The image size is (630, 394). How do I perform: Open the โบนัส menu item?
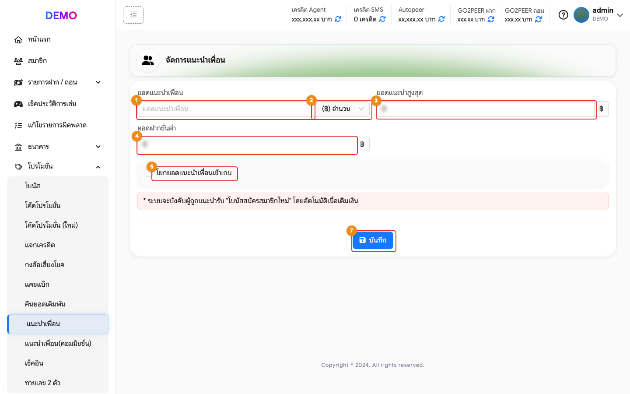(x=58, y=186)
